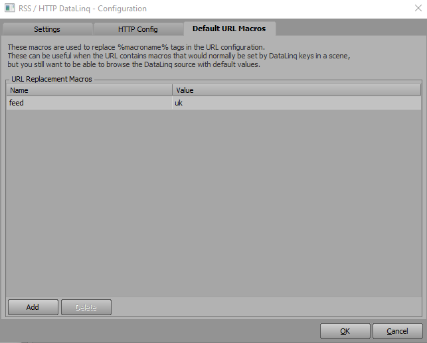Click the divider between Name and Value headers
This screenshot has height=343, width=427.
click(x=173, y=90)
